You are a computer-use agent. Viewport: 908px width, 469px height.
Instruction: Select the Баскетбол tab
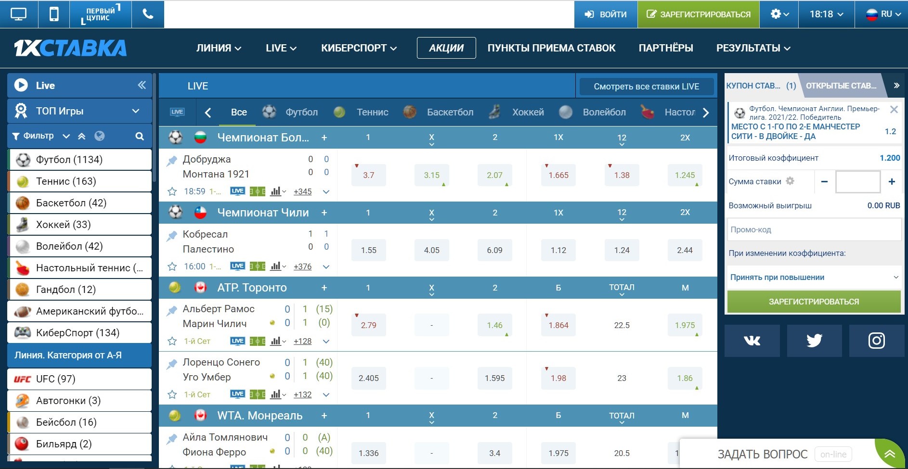[x=439, y=113]
